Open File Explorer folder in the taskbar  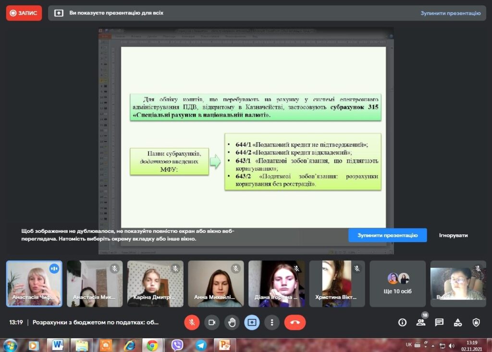tap(82, 345)
